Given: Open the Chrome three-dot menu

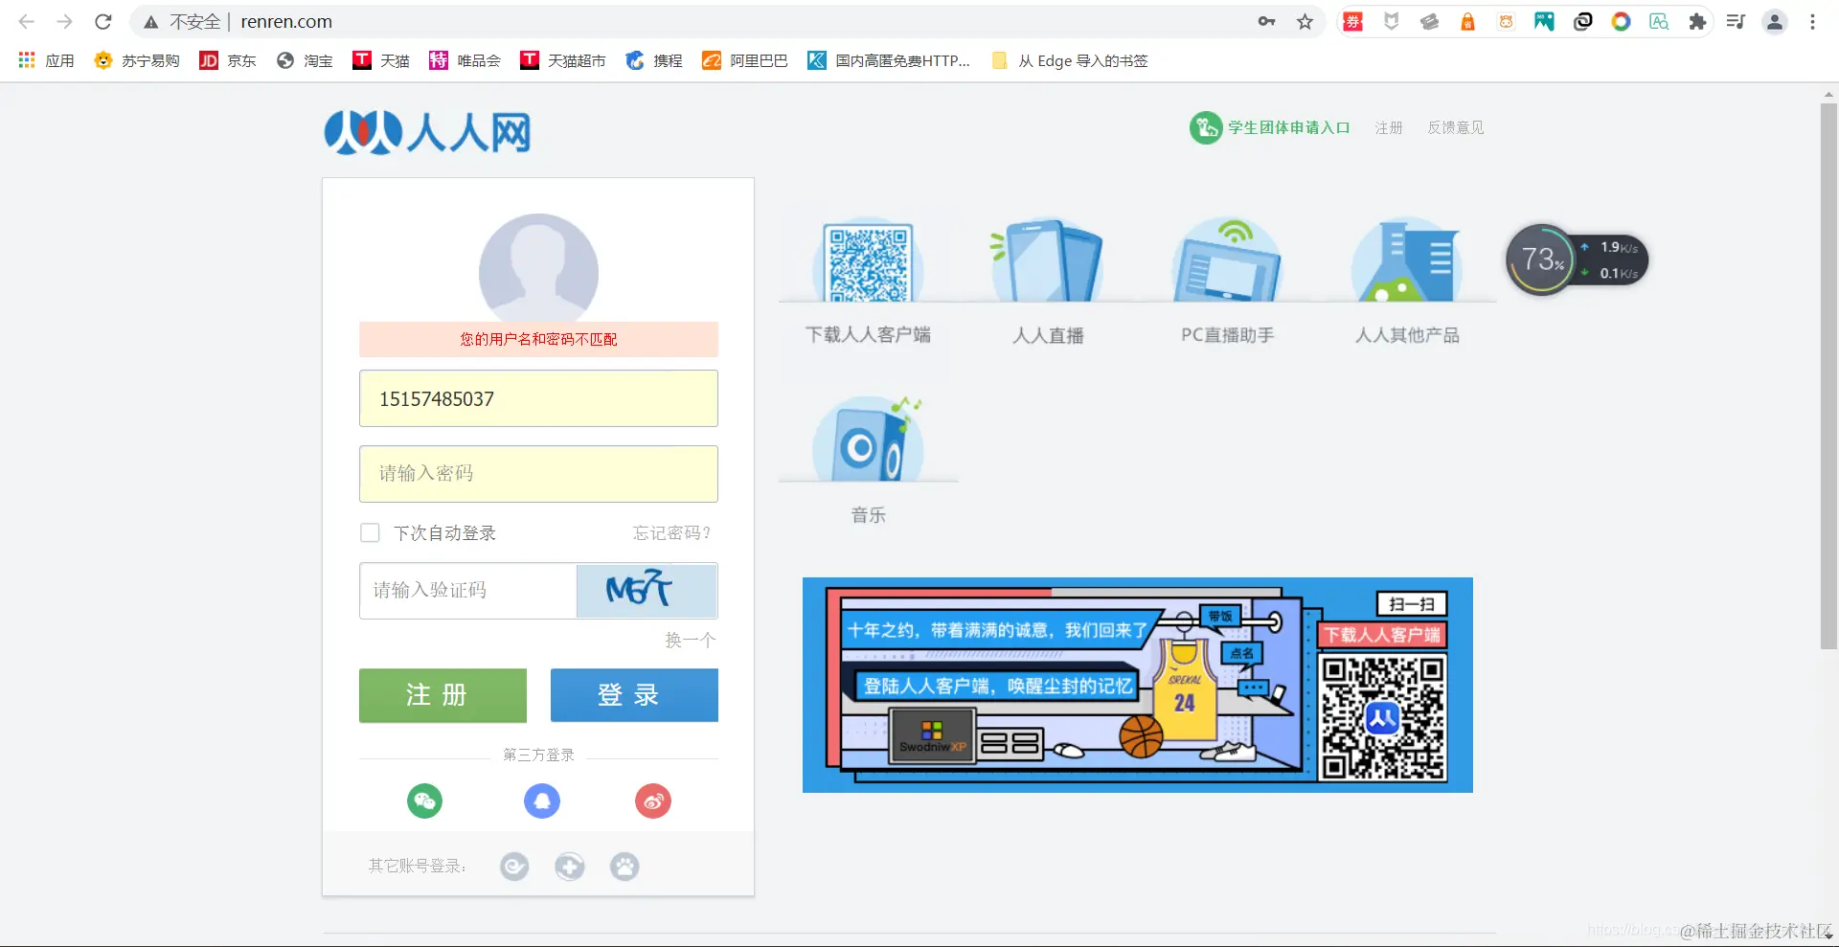Looking at the screenshot, I should point(1812,21).
